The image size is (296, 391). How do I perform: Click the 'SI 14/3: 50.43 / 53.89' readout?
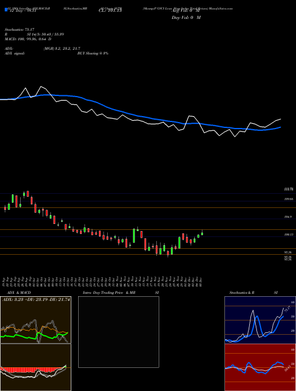[46, 34]
